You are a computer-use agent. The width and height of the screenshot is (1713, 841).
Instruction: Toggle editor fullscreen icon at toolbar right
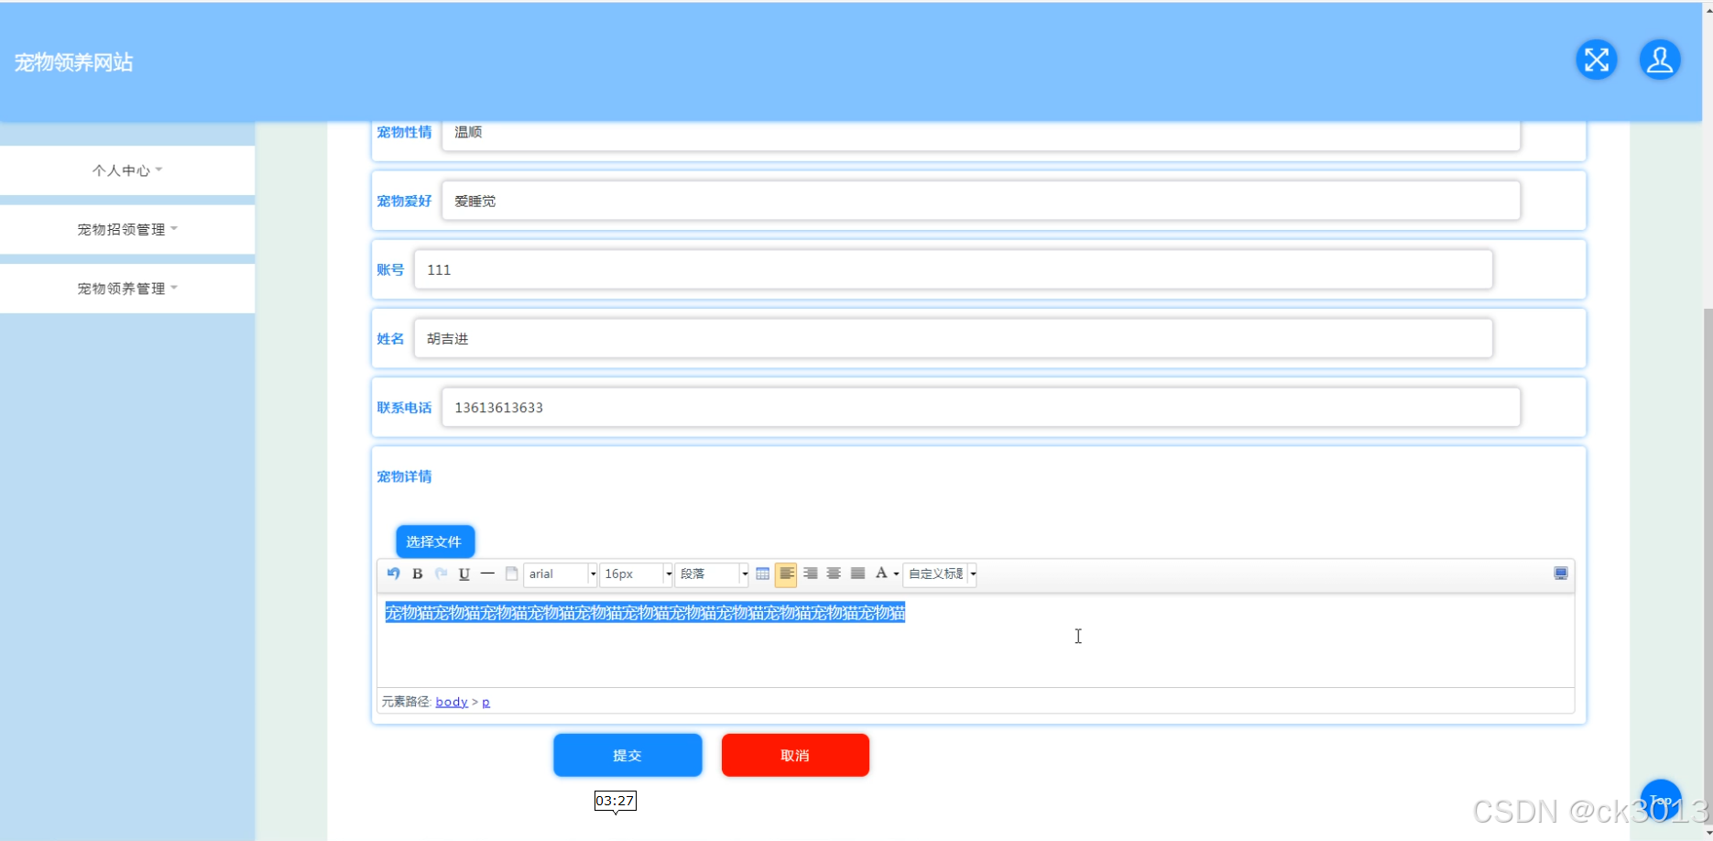[x=1561, y=573]
